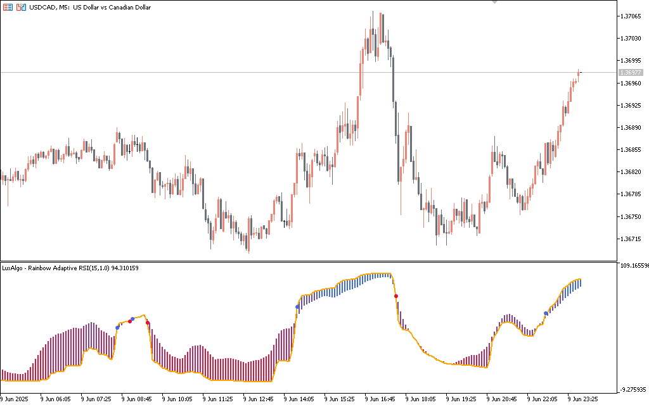Click the blue signal dot near 22:05
Image resolution: width=649 pixels, height=405 pixels.
click(x=546, y=313)
